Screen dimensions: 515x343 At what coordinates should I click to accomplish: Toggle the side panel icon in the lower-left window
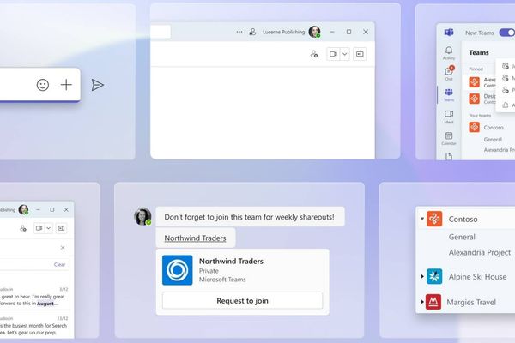point(61,228)
